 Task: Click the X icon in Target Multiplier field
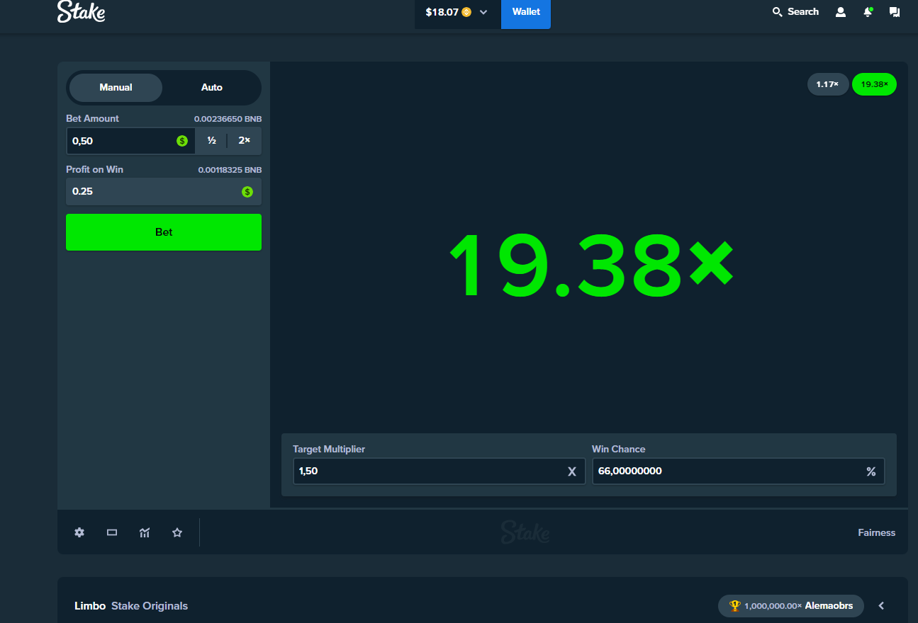[x=572, y=471]
